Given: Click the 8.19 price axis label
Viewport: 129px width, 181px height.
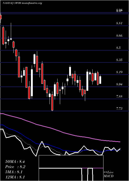Looking at the screenshot, I should click(119, 72).
